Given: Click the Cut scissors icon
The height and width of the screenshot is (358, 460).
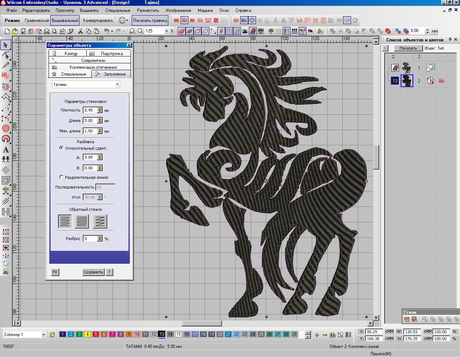Looking at the screenshot, I should pyautogui.click(x=80, y=31).
